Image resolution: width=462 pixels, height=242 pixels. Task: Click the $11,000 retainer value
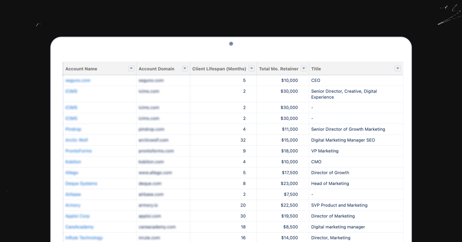[290, 129]
